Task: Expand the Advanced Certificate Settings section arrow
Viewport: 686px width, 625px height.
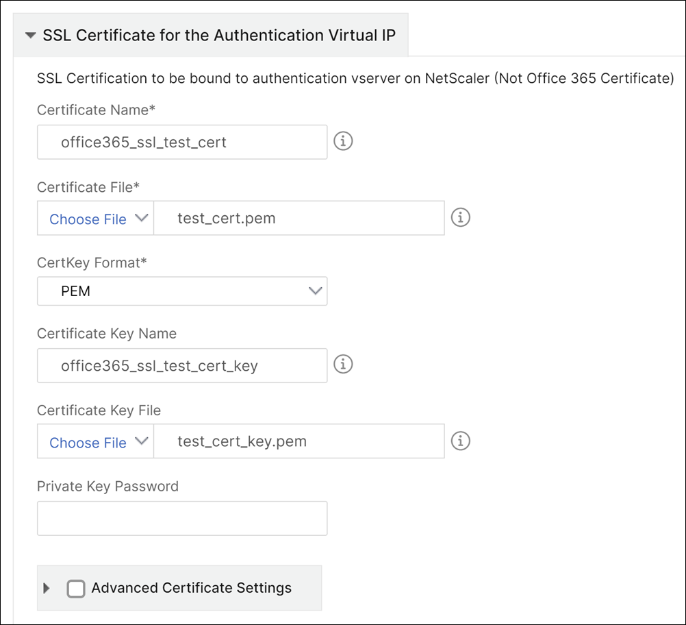Action: pyautogui.click(x=47, y=588)
